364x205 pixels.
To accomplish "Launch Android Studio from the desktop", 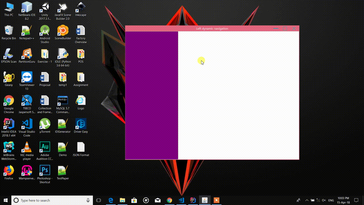I will tap(45, 30).
